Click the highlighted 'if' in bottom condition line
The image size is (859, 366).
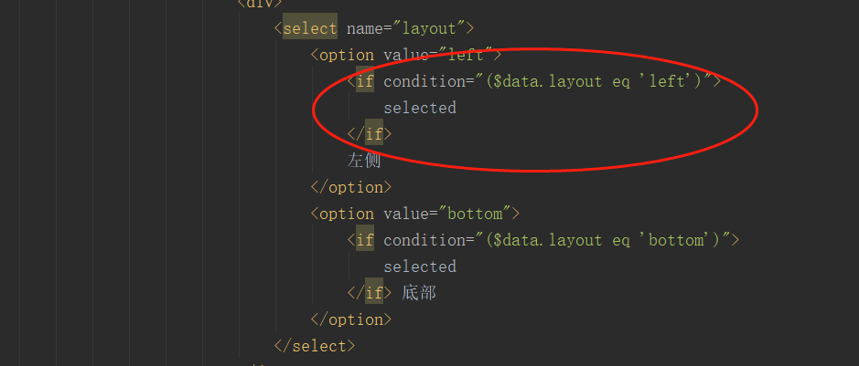click(x=365, y=240)
